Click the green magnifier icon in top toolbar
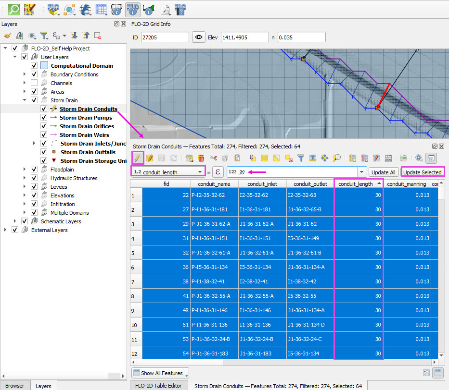The height and width of the screenshot is (390, 449). coord(14,9)
